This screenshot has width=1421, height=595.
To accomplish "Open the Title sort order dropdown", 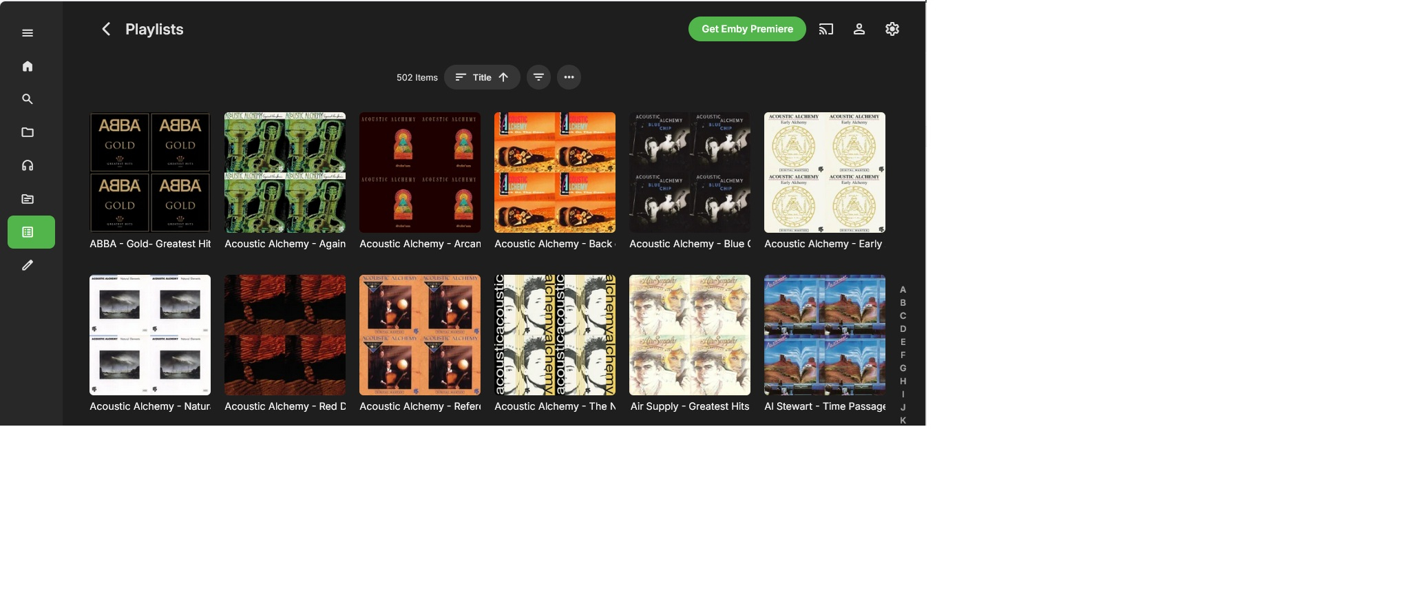I will 482,77.
